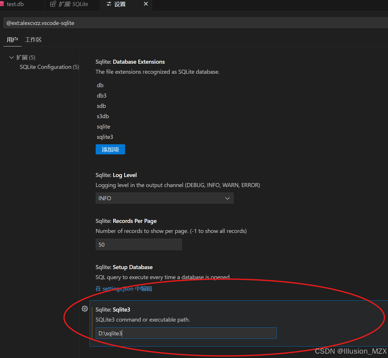The height and width of the screenshot is (358, 388).
Task: Open 在 settings.json 中编辑 link
Action: pos(124,289)
